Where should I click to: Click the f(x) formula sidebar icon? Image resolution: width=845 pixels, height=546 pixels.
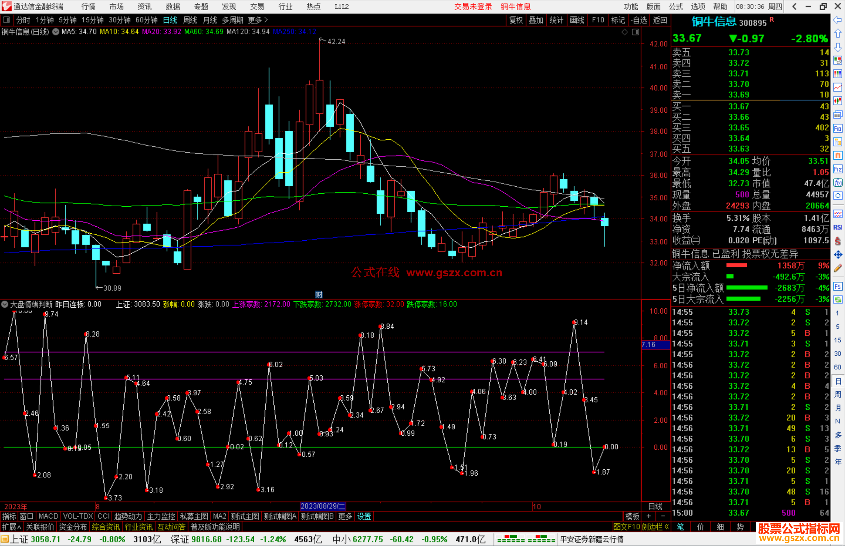point(838,182)
